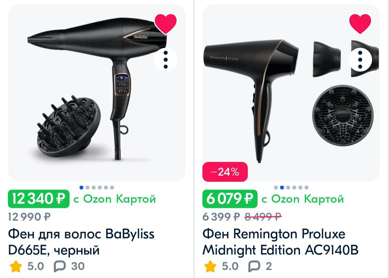The width and height of the screenshot is (389, 278).
Task: Toggle favorite heart on Remington dryer
Action: pyautogui.click(x=360, y=23)
